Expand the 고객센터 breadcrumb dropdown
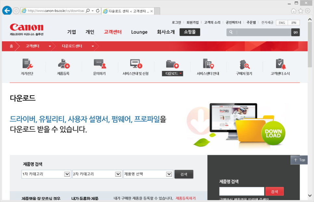Image resolution: width=314 pixels, height=202 pixels. [50, 46]
